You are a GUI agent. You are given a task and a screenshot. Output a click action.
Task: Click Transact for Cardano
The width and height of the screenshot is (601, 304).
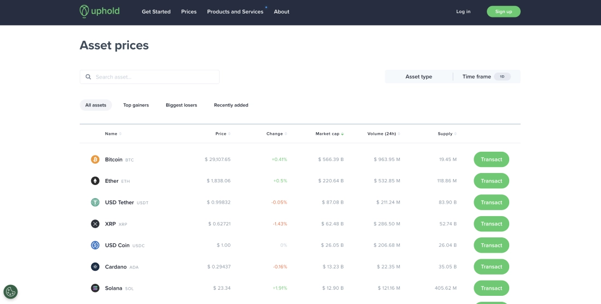pyautogui.click(x=491, y=266)
